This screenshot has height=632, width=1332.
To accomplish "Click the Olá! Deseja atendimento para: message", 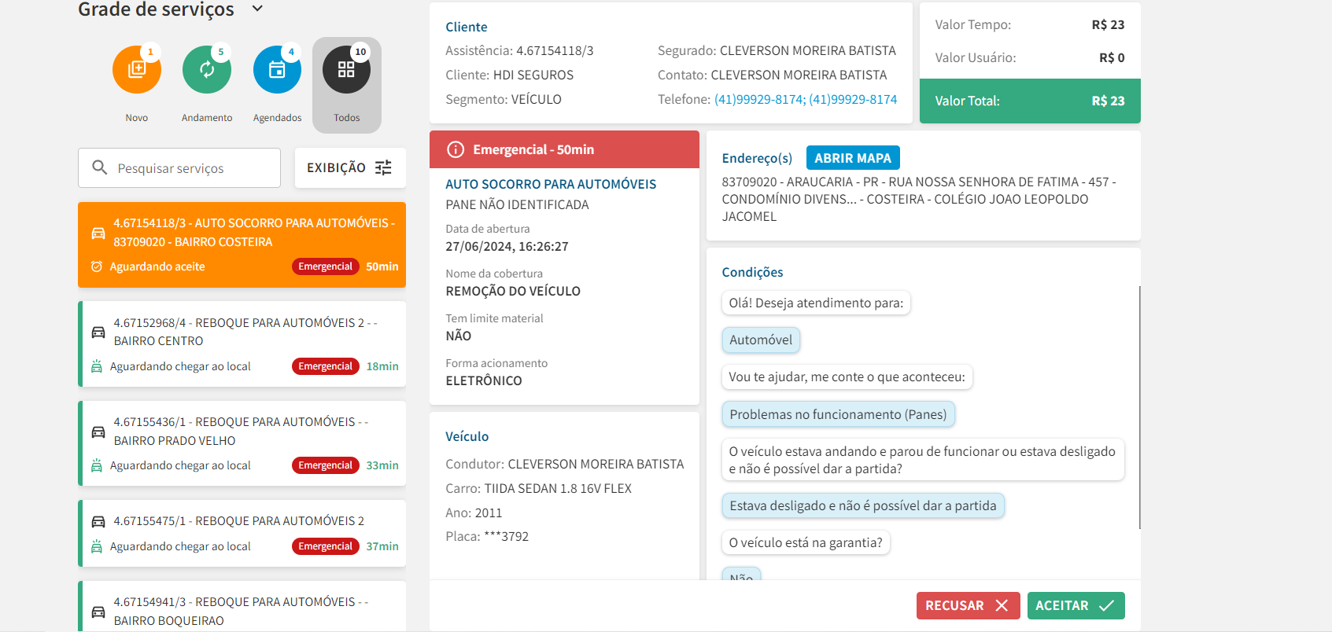I will [x=816, y=303].
